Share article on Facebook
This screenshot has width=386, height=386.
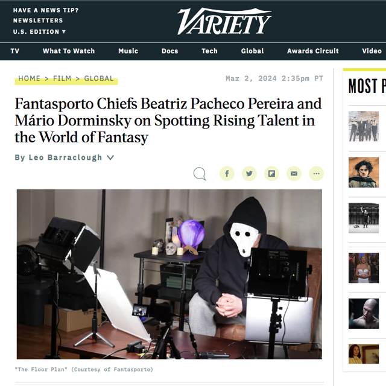[x=227, y=174]
